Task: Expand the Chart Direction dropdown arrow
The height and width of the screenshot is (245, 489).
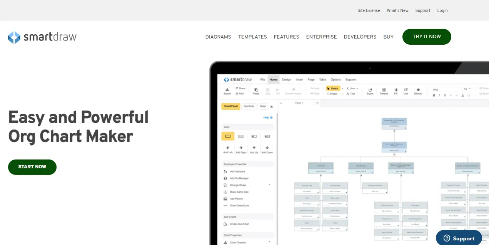Action: (269, 242)
